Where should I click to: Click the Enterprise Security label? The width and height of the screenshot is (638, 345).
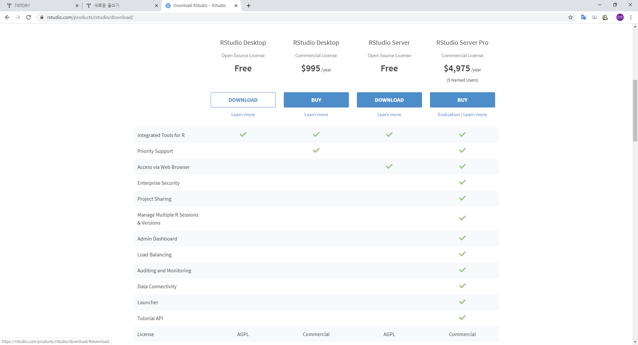pos(159,183)
